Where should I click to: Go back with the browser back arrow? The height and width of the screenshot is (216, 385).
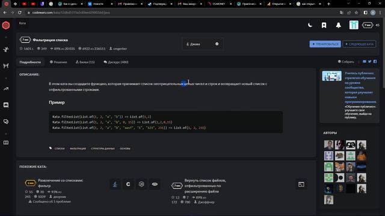click(5, 13)
